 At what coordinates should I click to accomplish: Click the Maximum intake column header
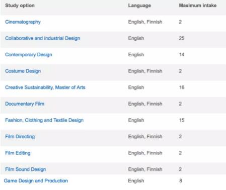[x=198, y=6]
